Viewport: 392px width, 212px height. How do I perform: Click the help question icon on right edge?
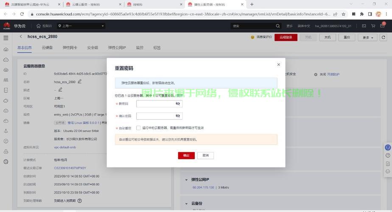coord(388,156)
